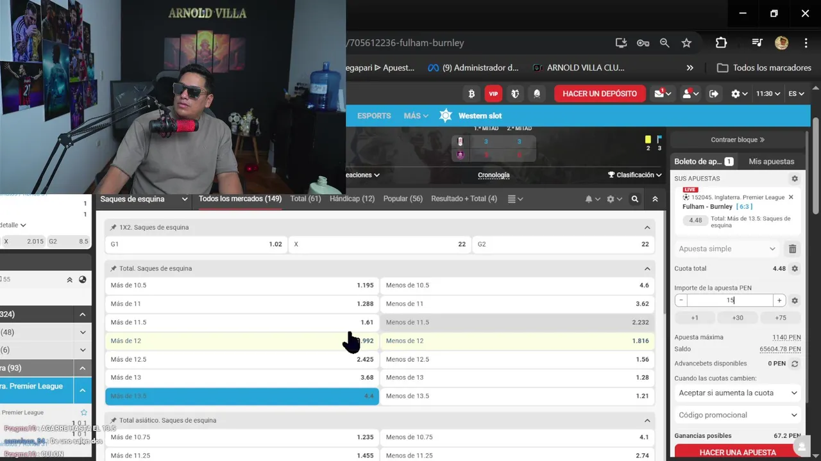This screenshot has width=821, height=461.
Task: Open the MÁS menu dropdown
Action: [x=416, y=116]
